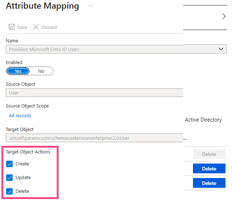Image resolution: width=232 pixels, height=203 pixels.
Task: Click the Save floppy disk icon
Action: coord(12,27)
